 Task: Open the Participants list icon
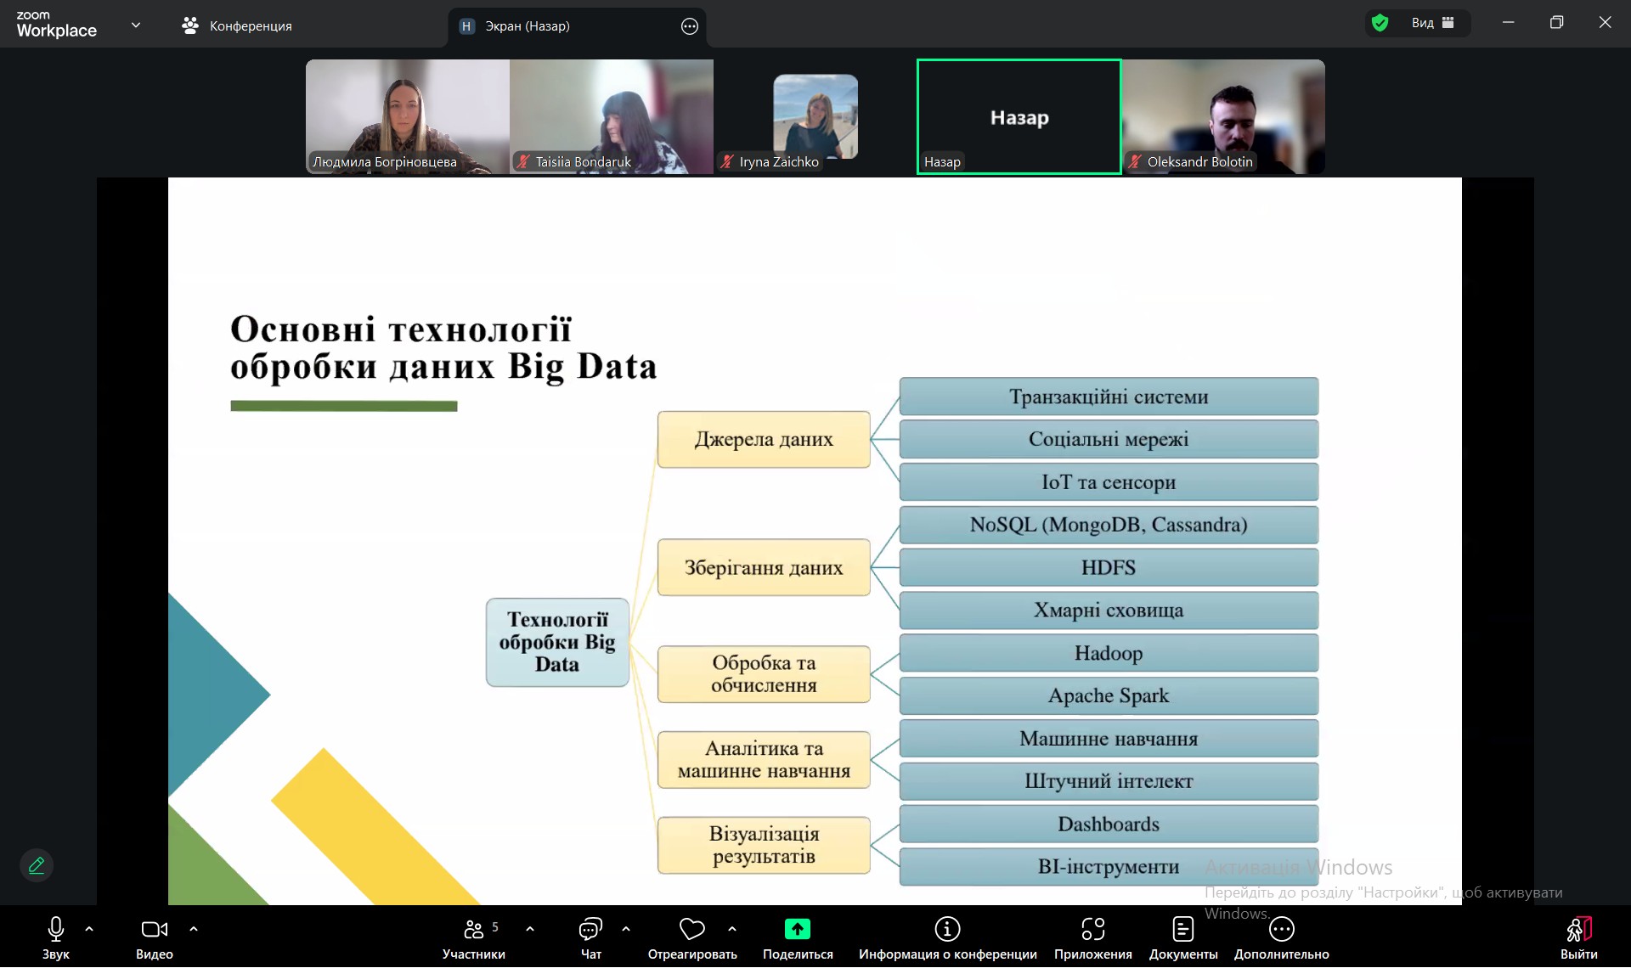[474, 930]
